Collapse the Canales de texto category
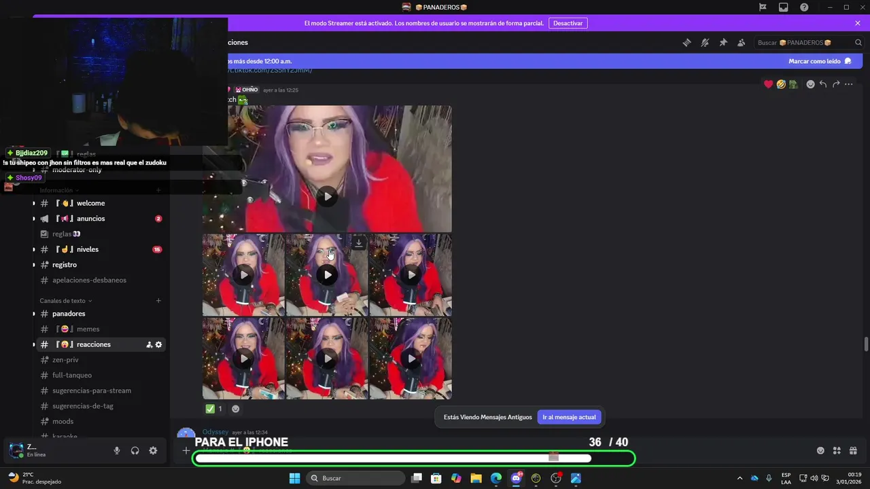Image resolution: width=870 pixels, height=489 pixels. [66, 301]
